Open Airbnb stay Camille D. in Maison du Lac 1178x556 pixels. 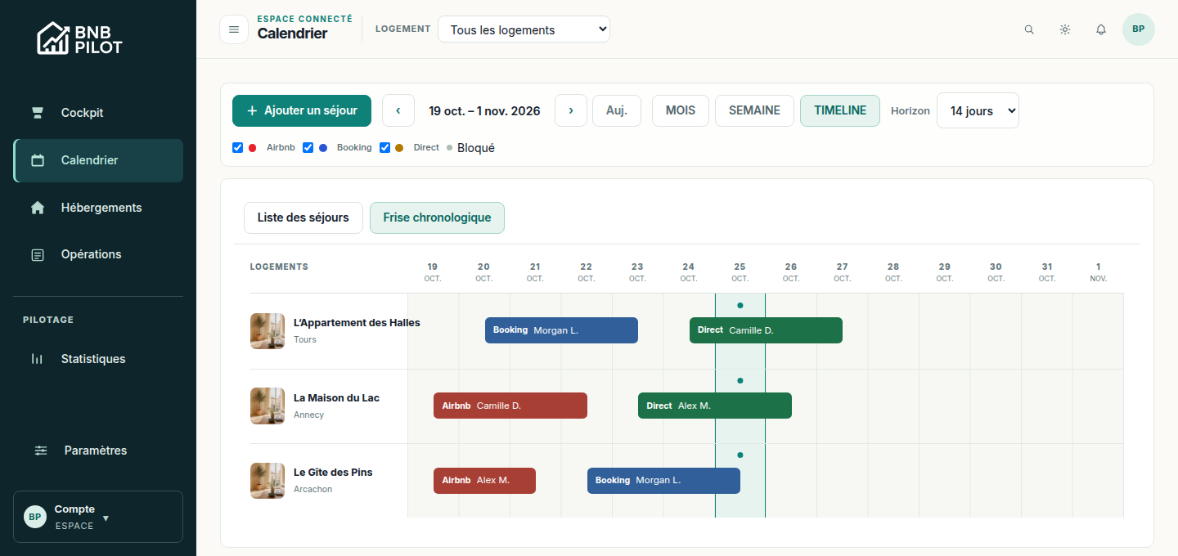pos(510,406)
